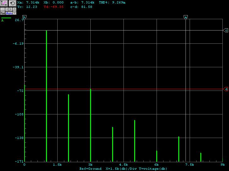Enable Auto scaling mode
The width and height of the screenshot is (229, 171).
coord(9,13)
